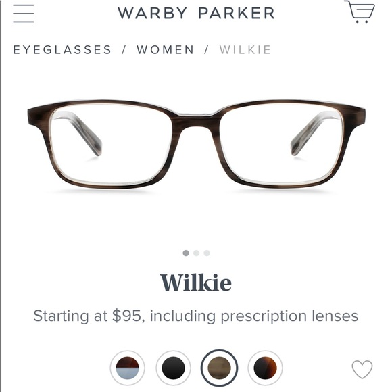Image resolution: width=392 pixels, height=392 pixels.
Task: Tap the left lens of the glasses
Action: click(112, 144)
